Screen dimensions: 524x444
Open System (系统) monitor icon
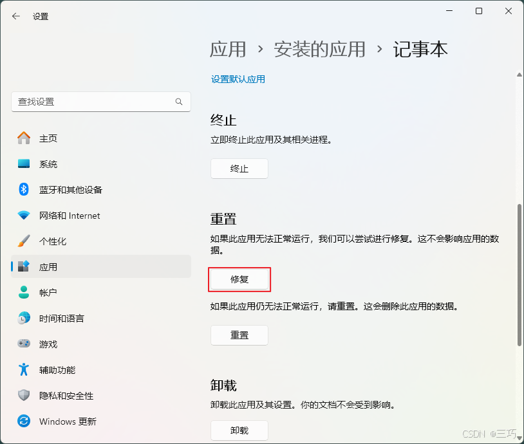pyautogui.click(x=24, y=164)
